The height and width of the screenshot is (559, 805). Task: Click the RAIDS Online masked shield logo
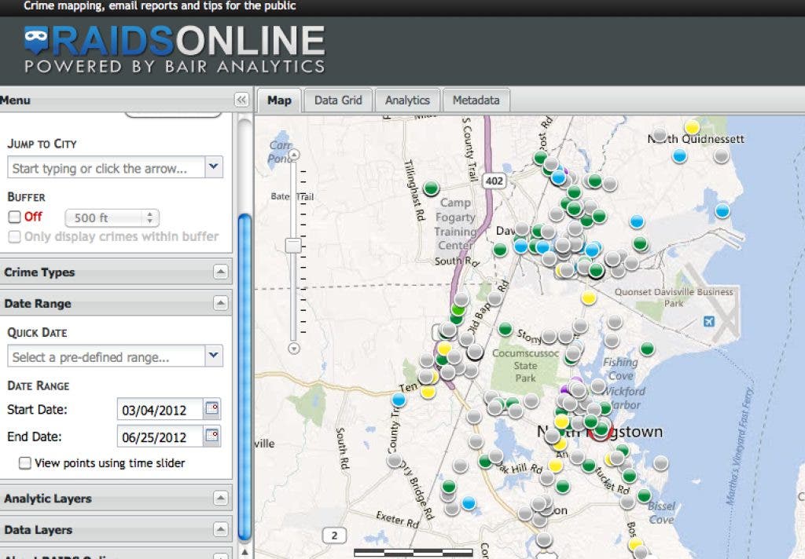(36, 40)
